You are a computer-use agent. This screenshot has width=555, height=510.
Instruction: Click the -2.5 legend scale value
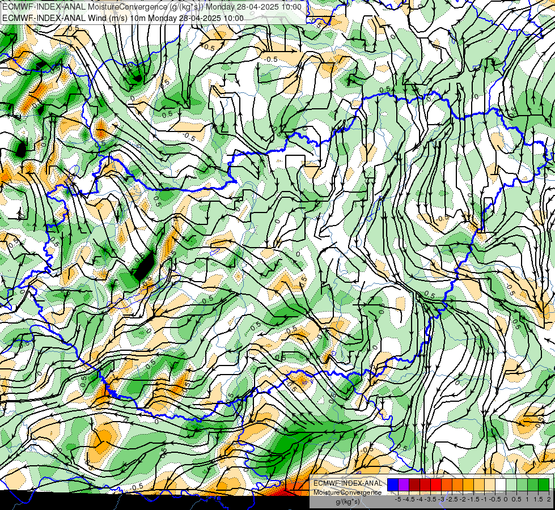point(452,499)
